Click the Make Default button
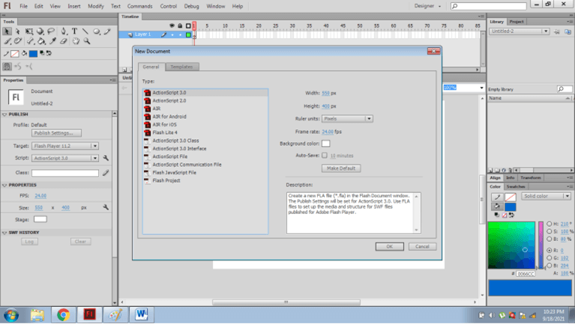This screenshot has width=575, height=324. pos(341,168)
